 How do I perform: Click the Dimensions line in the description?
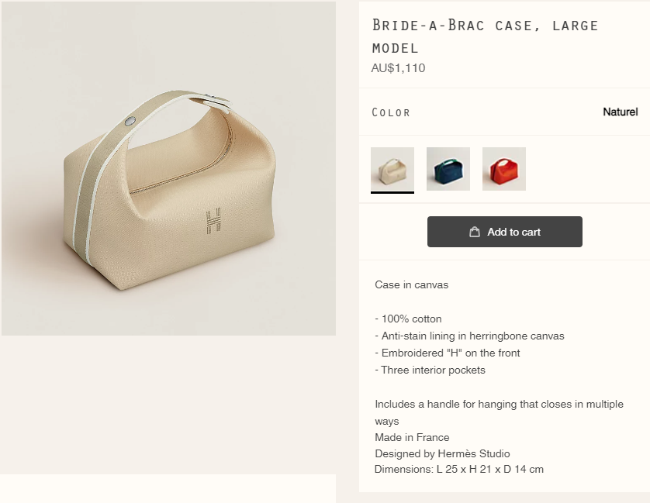point(458,469)
